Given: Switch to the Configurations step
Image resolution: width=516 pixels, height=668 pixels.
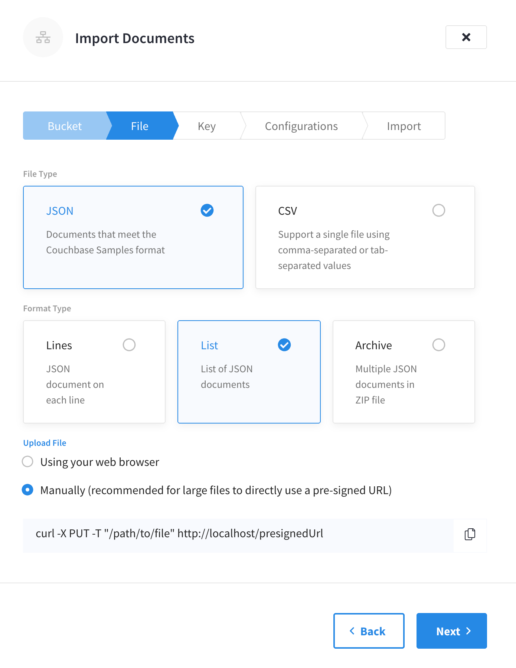Looking at the screenshot, I should pyautogui.click(x=301, y=126).
